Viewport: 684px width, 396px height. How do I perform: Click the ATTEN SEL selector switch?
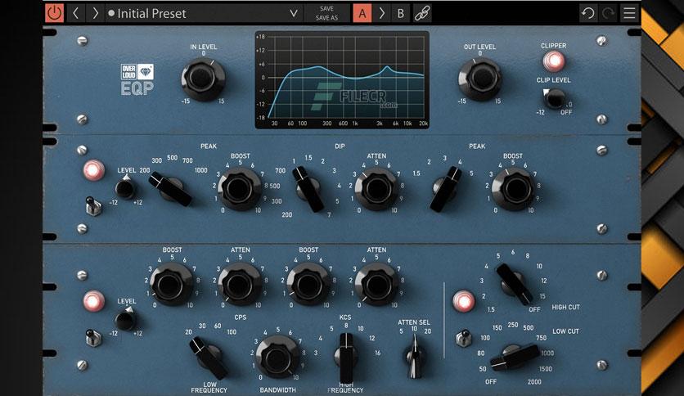point(414,358)
